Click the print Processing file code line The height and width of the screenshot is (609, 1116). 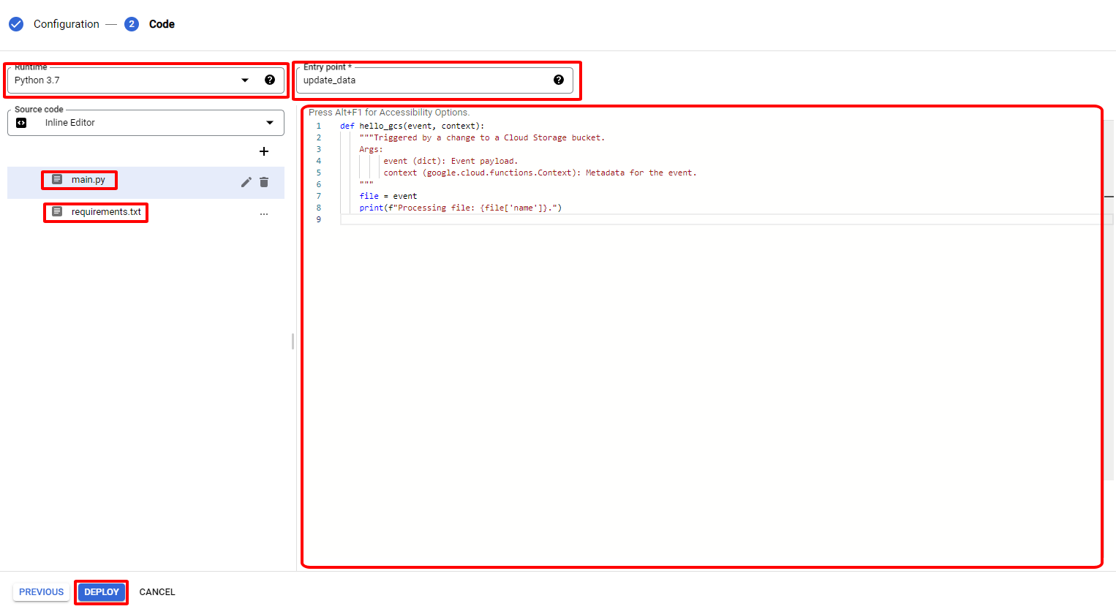pos(461,208)
